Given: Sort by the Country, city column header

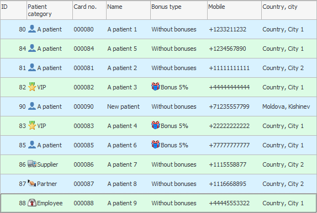Looking at the screenshot, I should coord(289,10).
